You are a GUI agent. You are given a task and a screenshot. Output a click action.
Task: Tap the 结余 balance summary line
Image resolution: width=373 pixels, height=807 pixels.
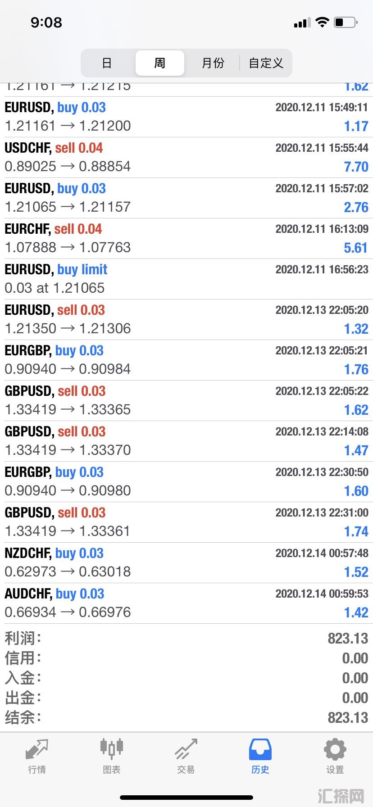point(186,717)
